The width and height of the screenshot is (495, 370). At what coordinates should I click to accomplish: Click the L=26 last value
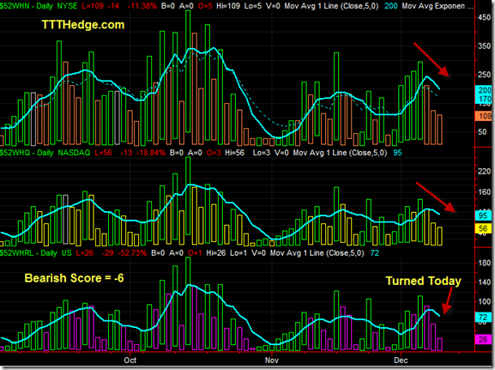pyautogui.click(x=85, y=252)
